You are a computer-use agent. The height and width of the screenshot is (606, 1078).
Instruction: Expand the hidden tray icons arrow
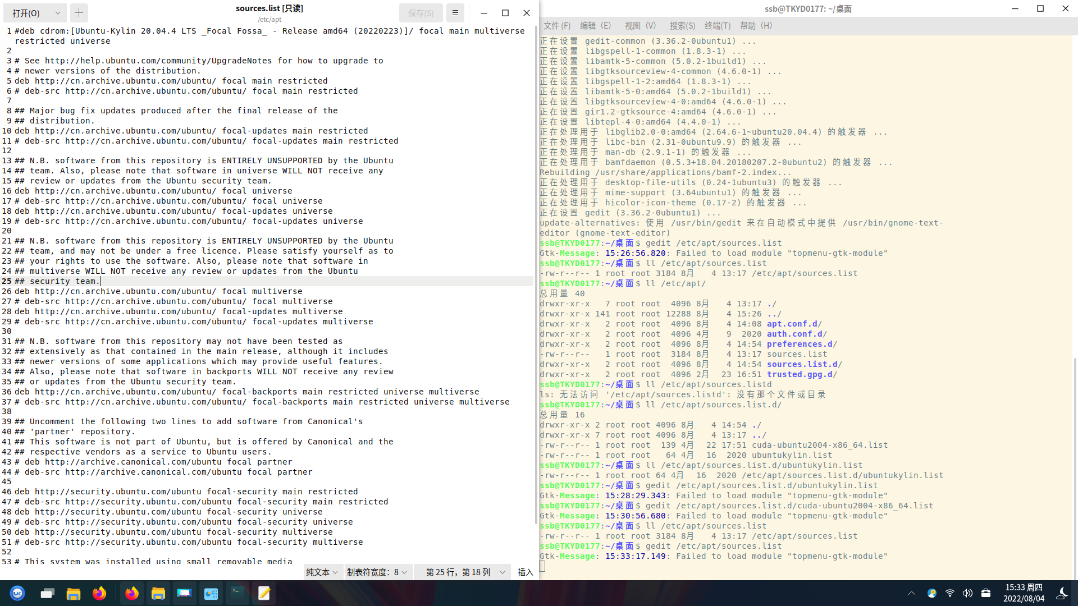point(911,593)
